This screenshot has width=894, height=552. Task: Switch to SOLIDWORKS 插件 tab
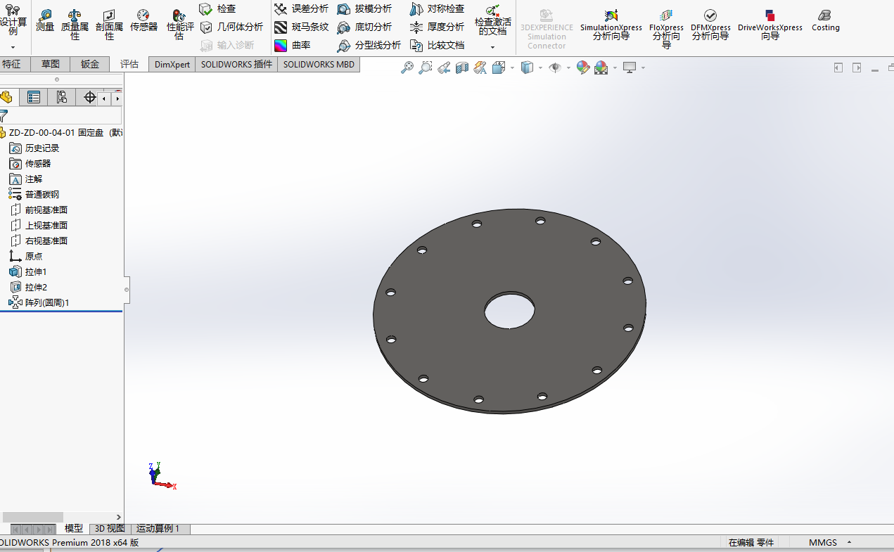click(x=236, y=64)
